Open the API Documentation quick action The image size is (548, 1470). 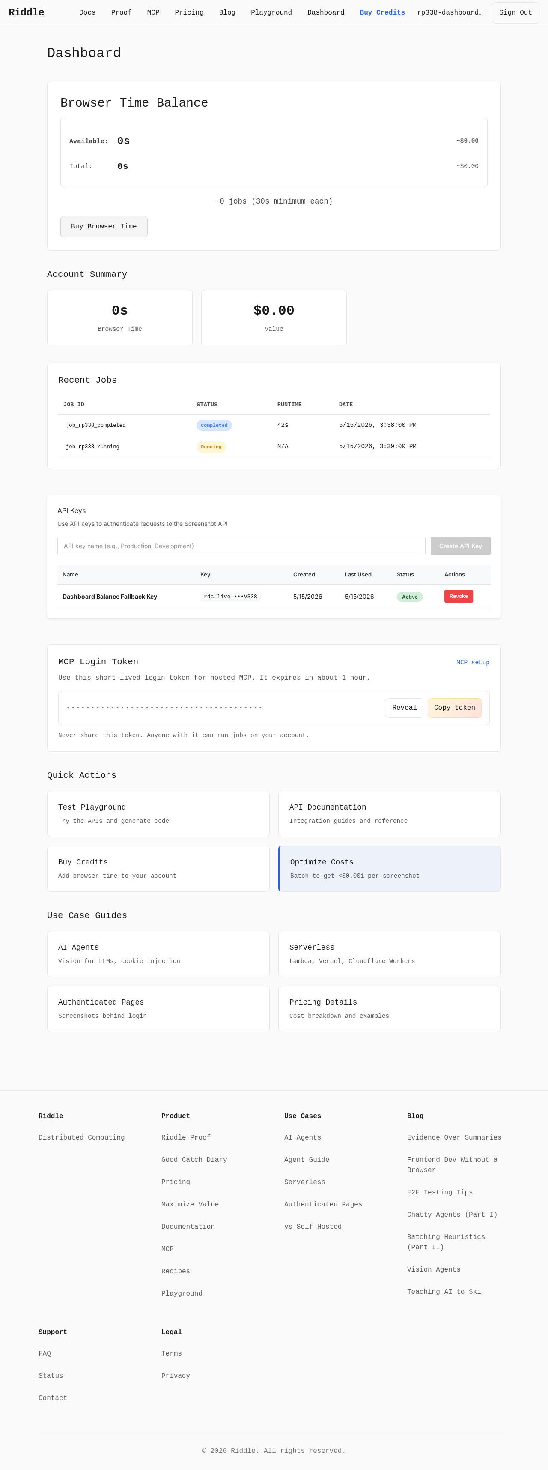[390, 814]
